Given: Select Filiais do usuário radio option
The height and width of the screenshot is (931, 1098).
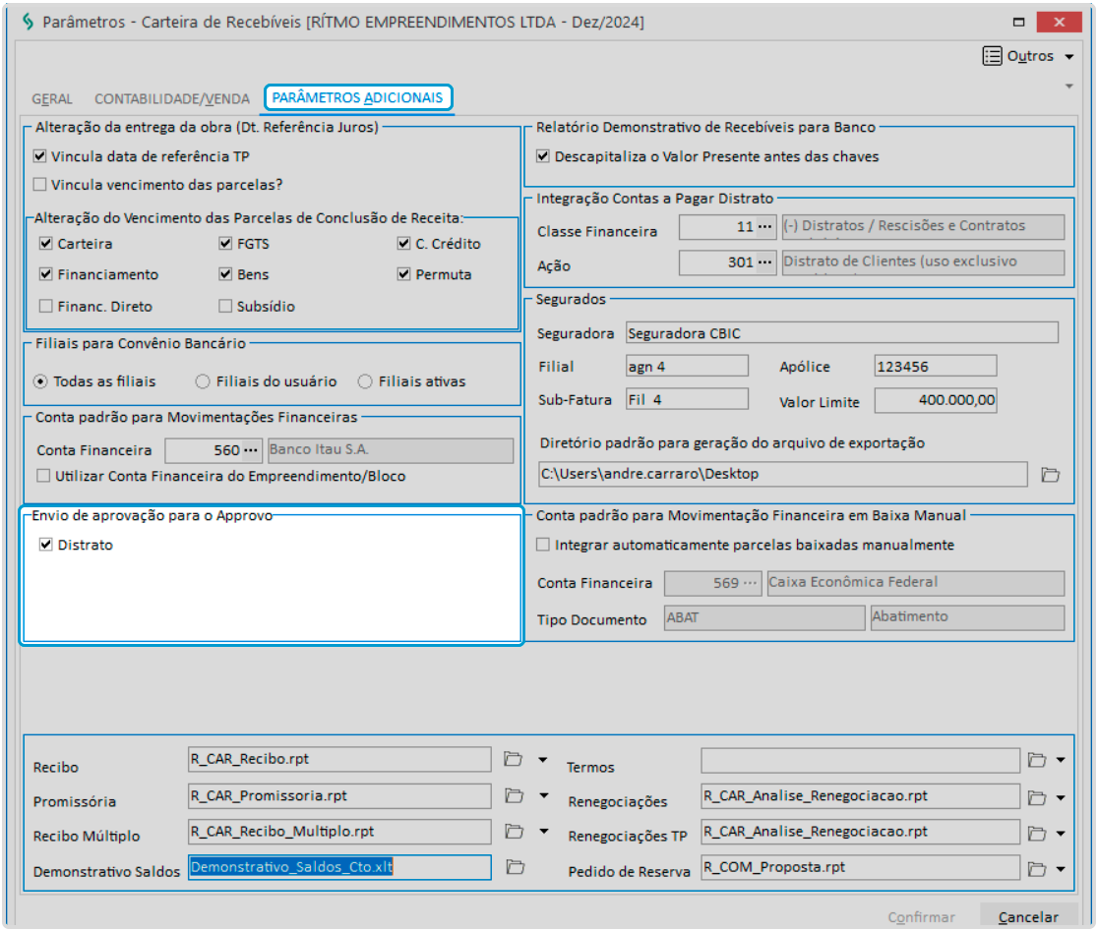Looking at the screenshot, I should [x=203, y=381].
